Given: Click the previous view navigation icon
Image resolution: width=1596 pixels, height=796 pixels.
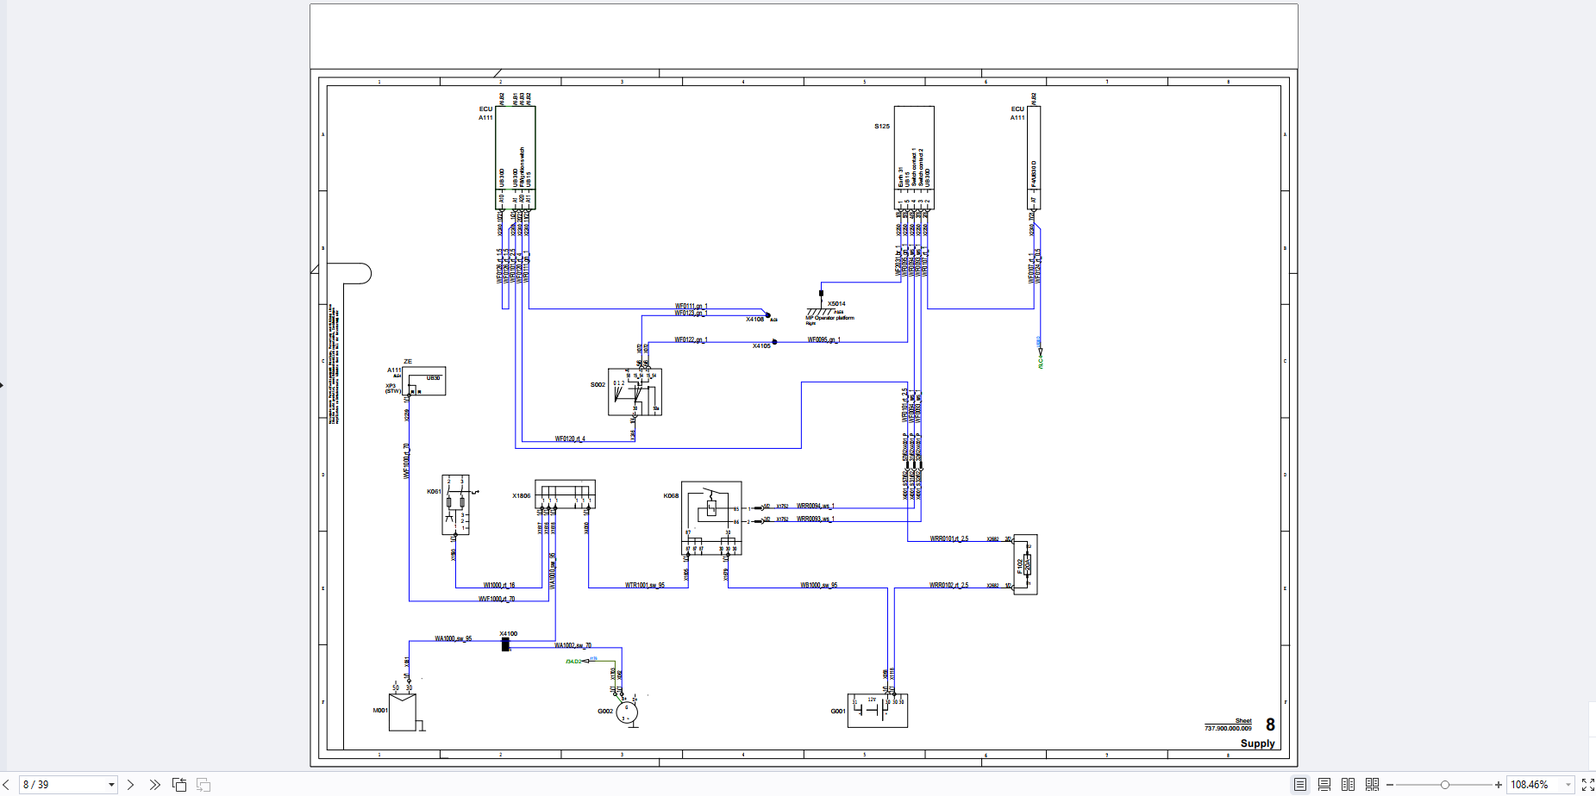Looking at the screenshot, I should point(179,785).
